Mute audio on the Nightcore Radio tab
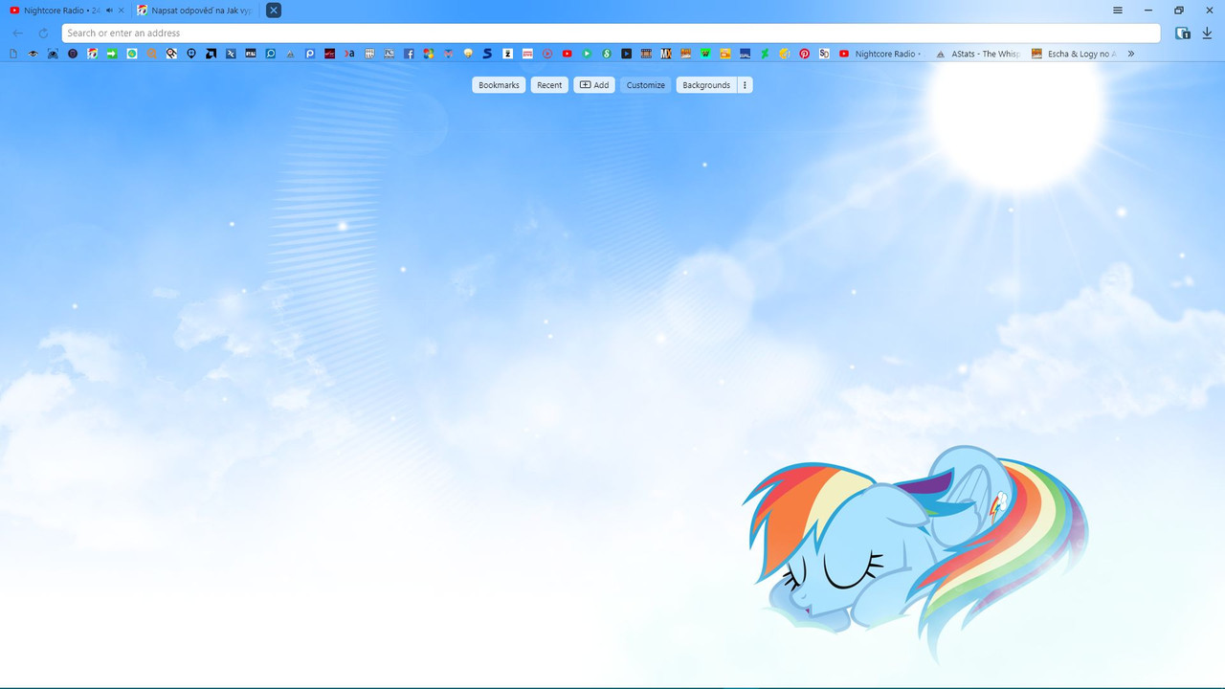The width and height of the screenshot is (1225, 689). coord(109,11)
